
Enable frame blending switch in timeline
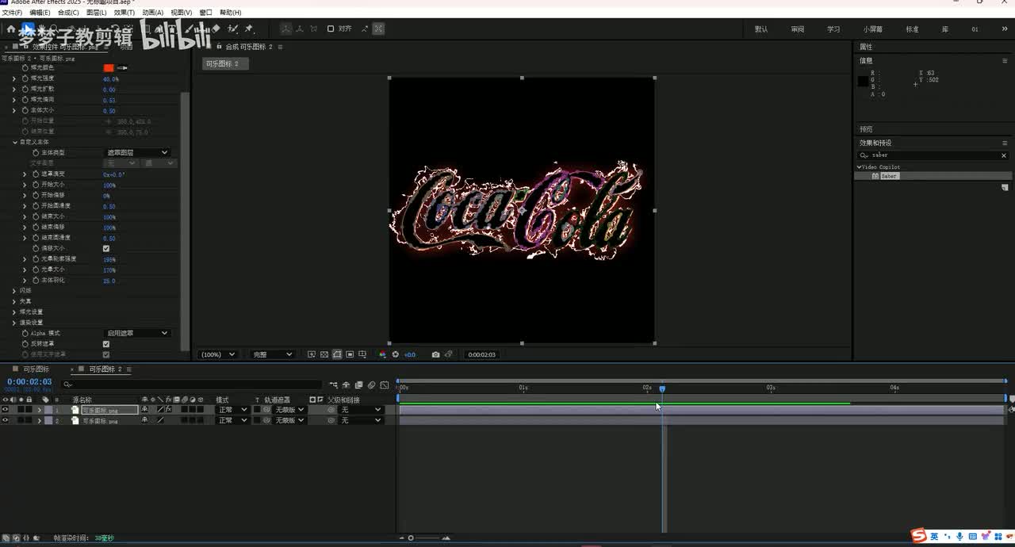[x=359, y=385]
